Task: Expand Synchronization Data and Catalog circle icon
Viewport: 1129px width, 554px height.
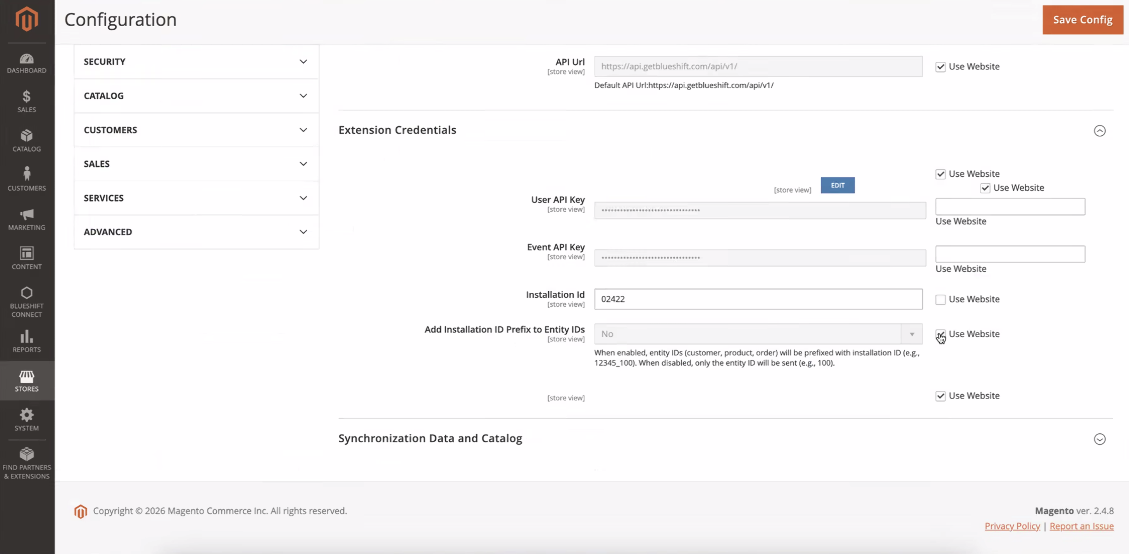Action: (1100, 439)
